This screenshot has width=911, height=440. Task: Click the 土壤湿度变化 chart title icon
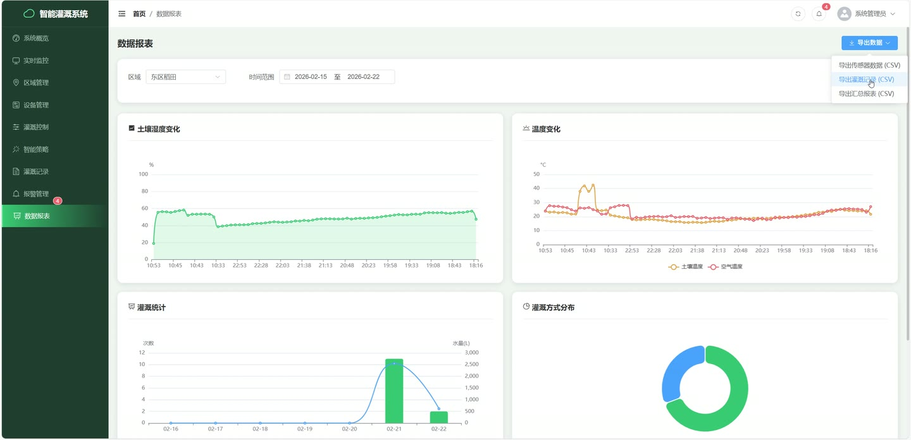coord(132,128)
